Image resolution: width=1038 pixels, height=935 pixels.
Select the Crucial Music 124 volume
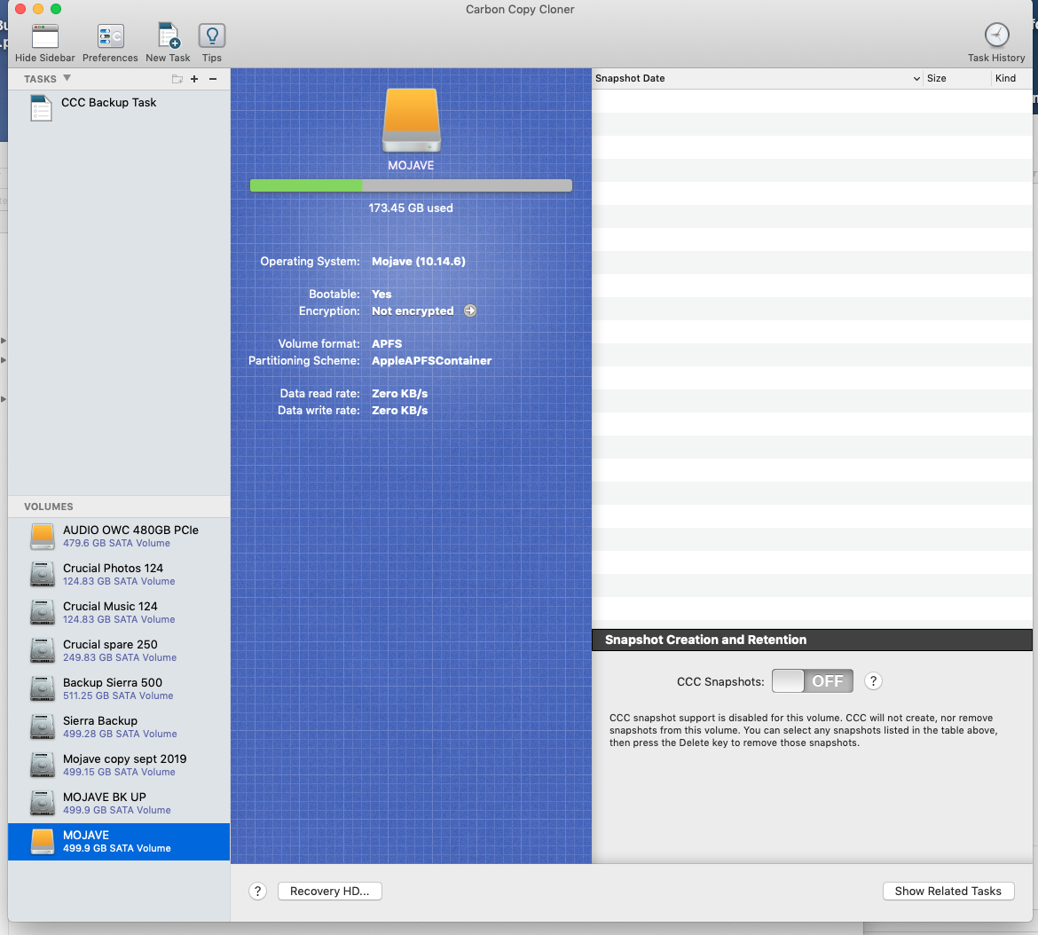(119, 613)
